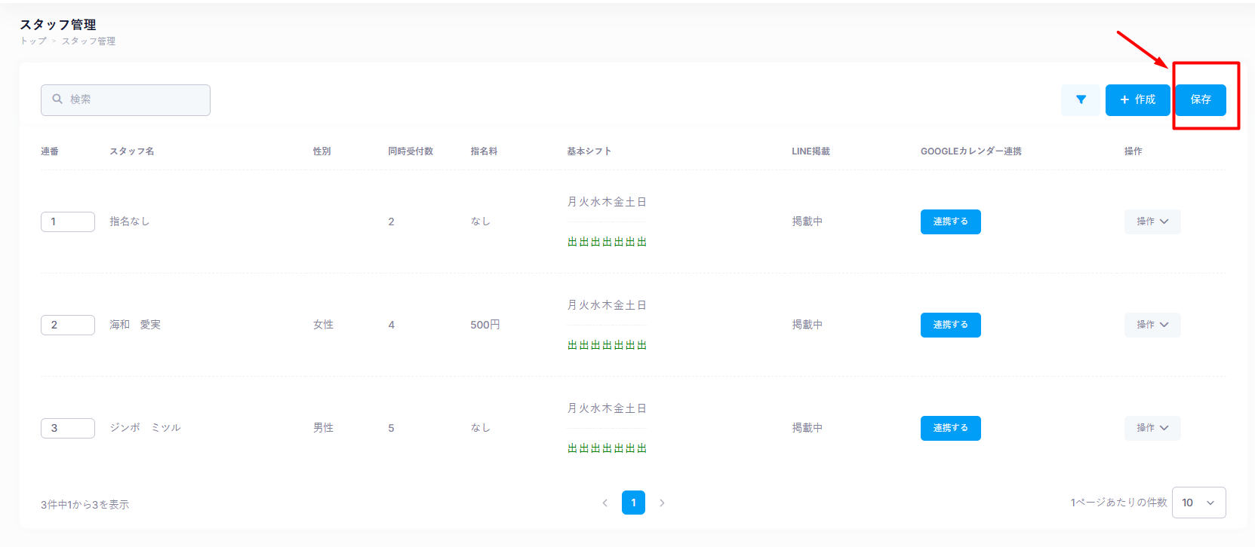Open 操作 dropdown for 指名なし row
Viewport: 1255px width, 547px height.
click(x=1152, y=222)
